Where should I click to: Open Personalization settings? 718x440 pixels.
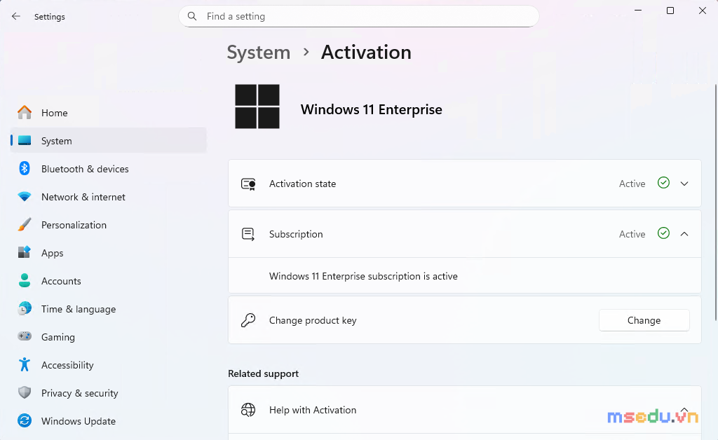point(109,225)
